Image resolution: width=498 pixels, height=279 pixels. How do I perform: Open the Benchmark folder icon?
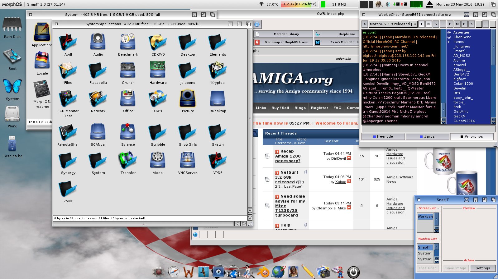tap(128, 42)
